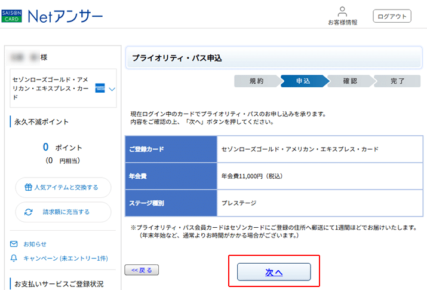Click the American Express card icon

point(100,88)
